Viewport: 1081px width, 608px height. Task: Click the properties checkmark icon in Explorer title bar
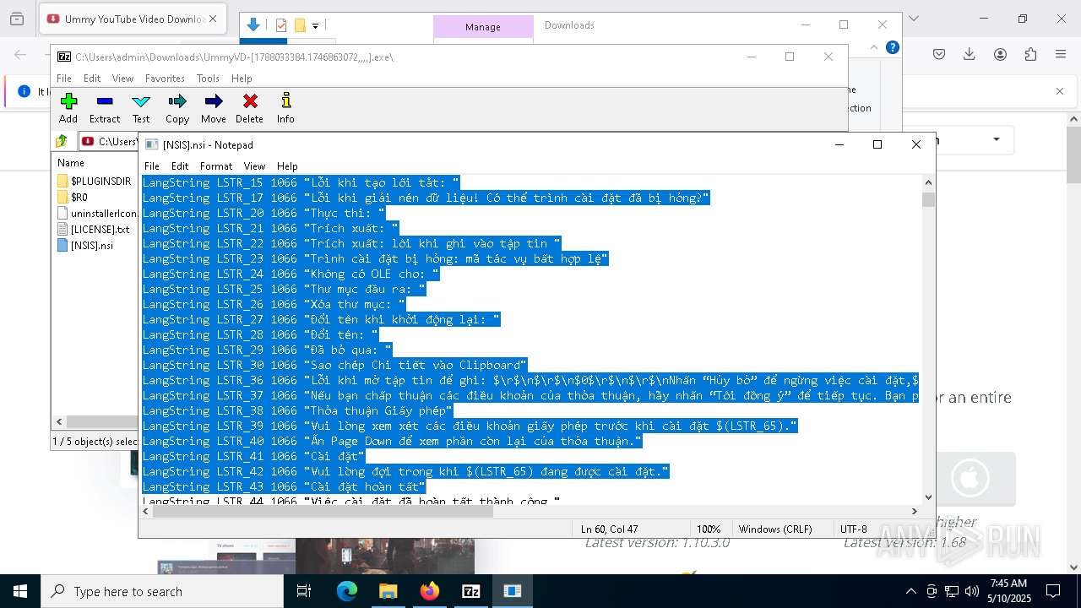281,25
